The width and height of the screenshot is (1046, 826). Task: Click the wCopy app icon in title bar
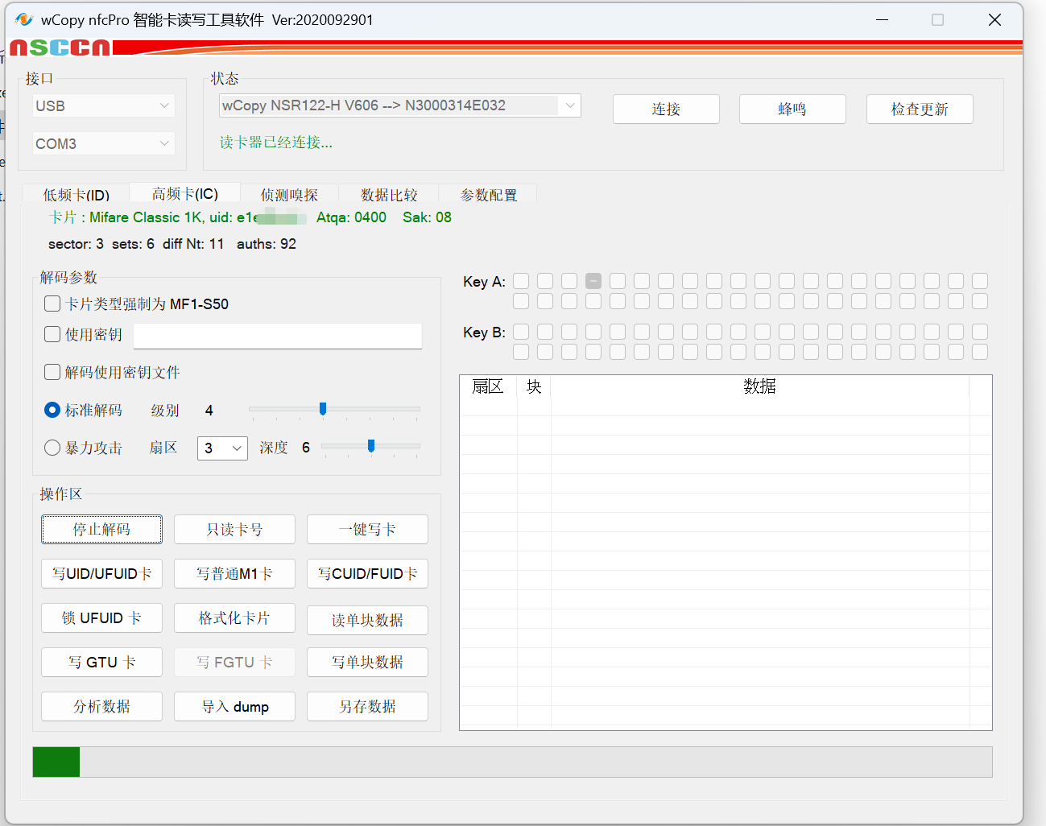[23, 19]
